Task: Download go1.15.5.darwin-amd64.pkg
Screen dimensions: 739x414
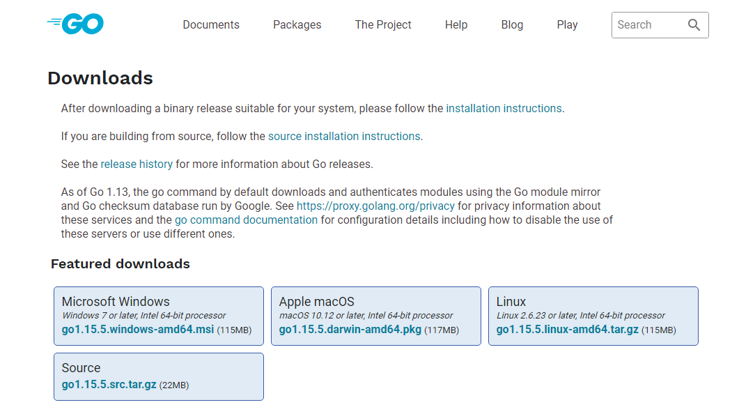Action: pyautogui.click(x=350, y=330)
